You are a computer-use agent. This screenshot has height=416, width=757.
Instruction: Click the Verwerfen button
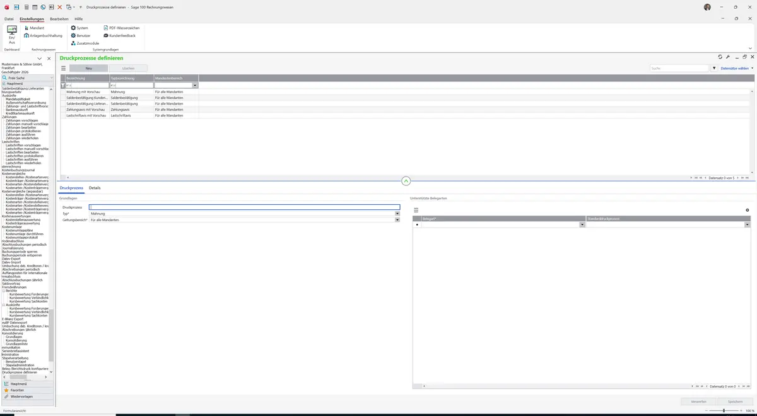pos(699,402)
